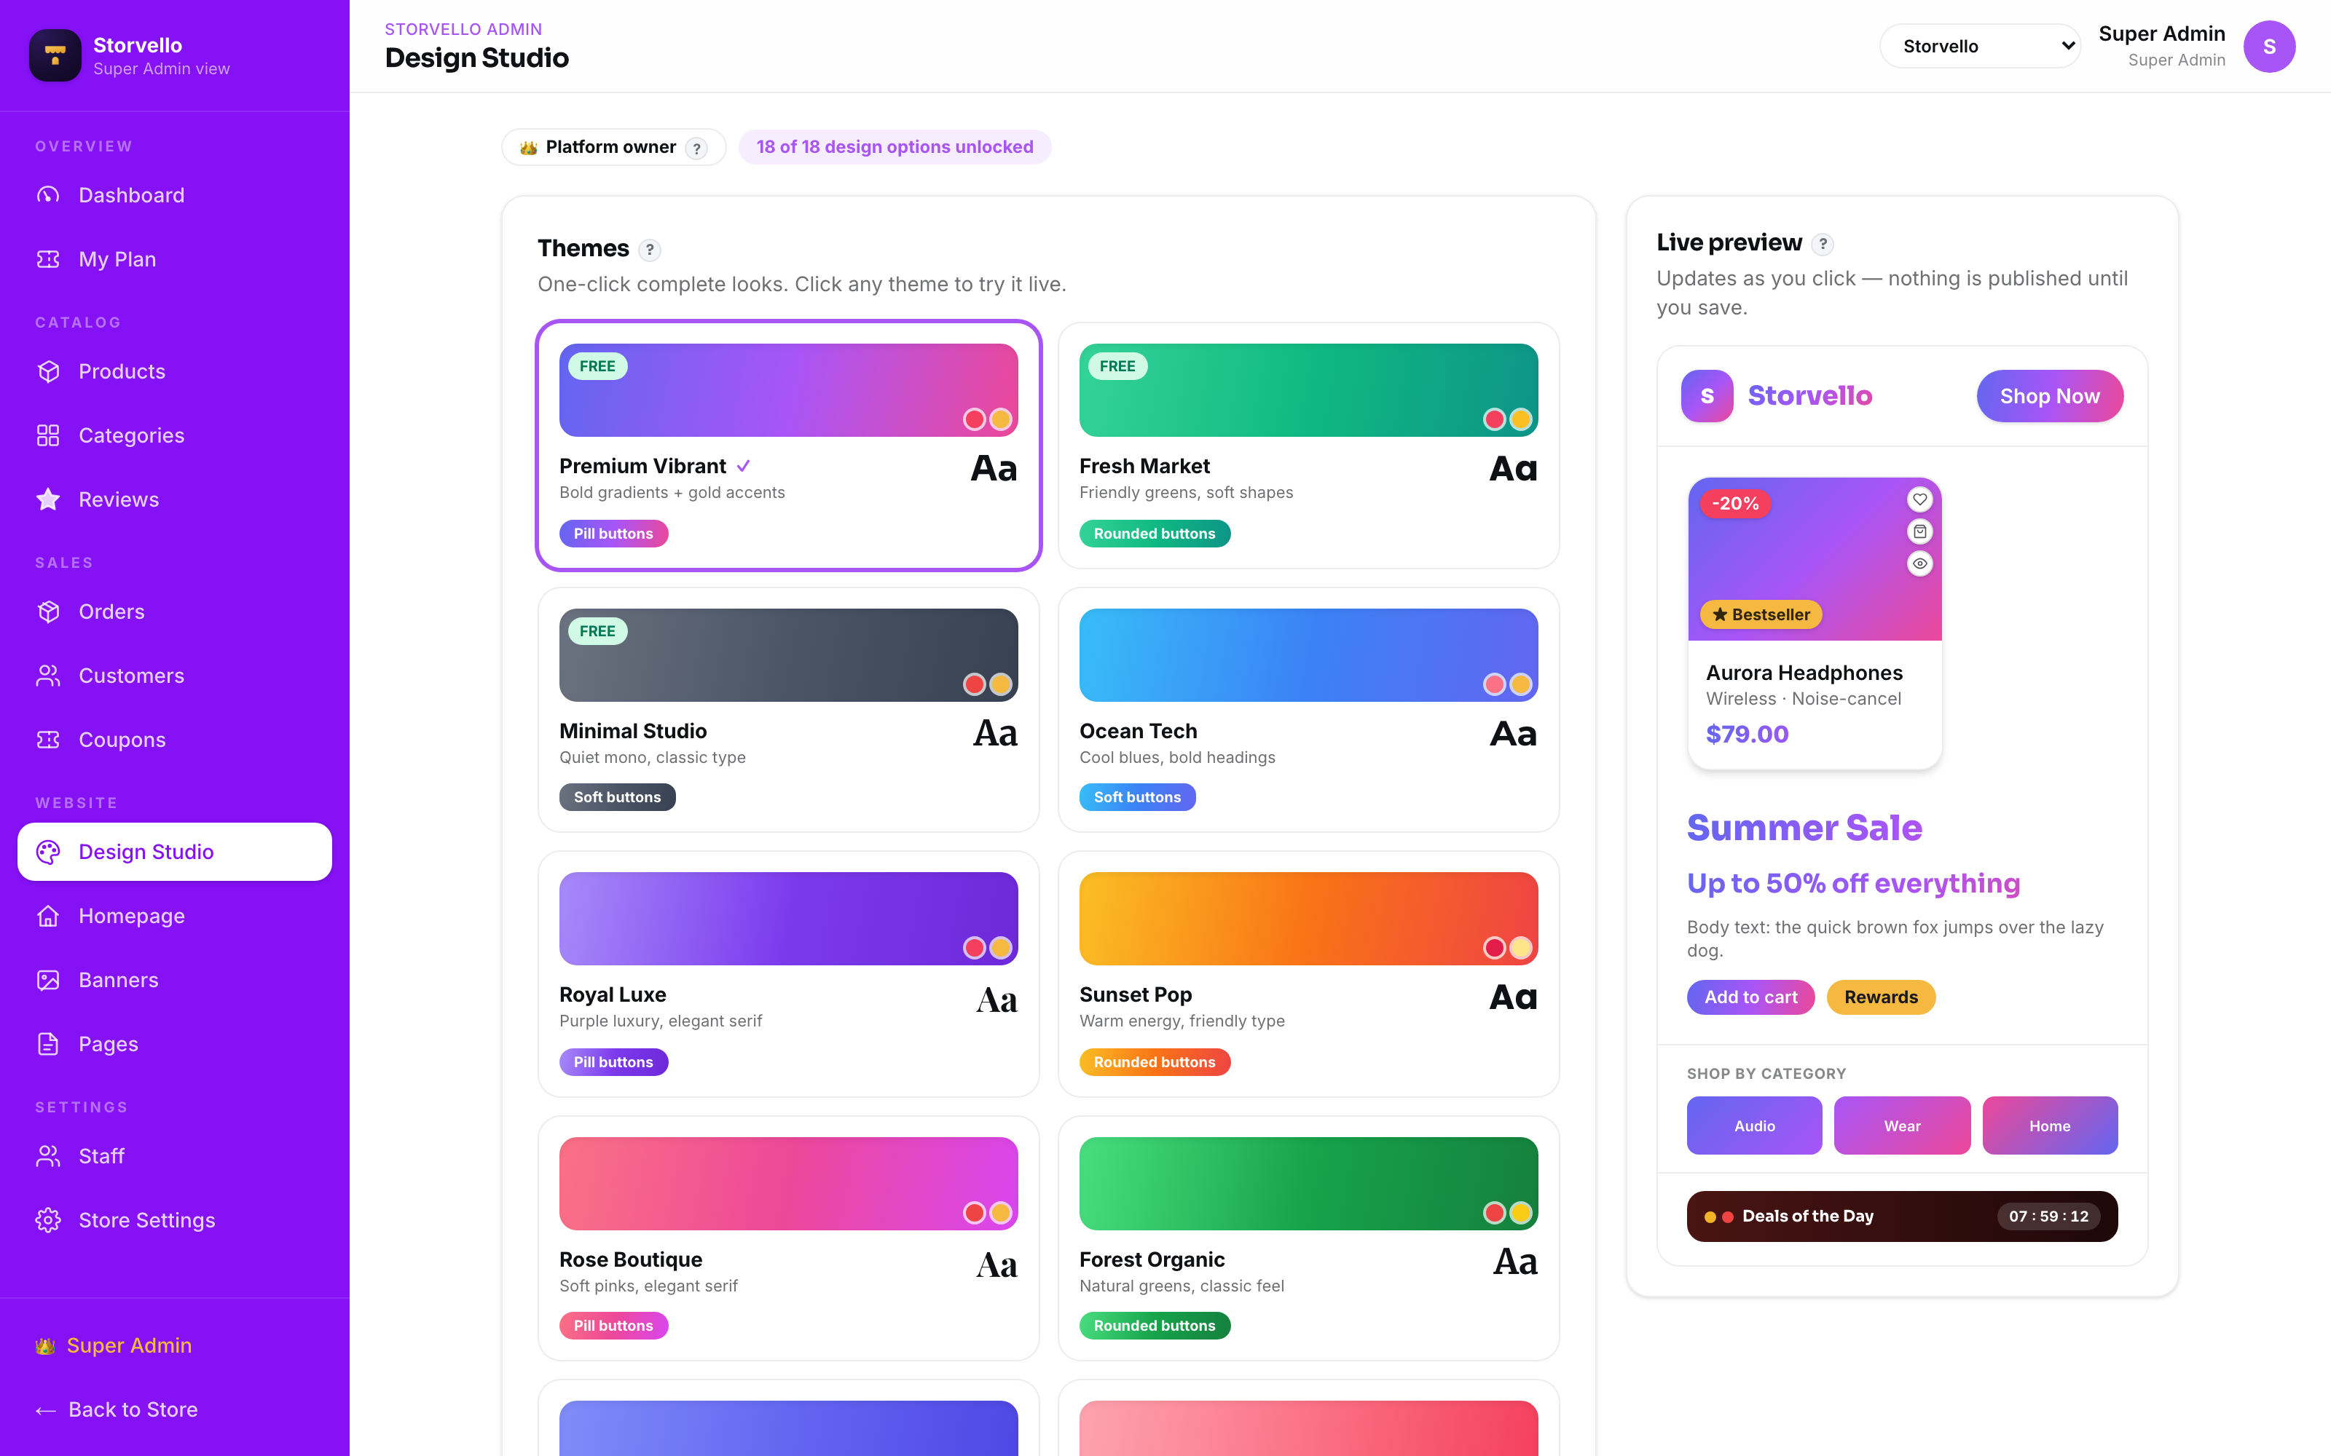Click the Customers people icon
Screen dimensions: 2331x1456
(x=48, y=676)
